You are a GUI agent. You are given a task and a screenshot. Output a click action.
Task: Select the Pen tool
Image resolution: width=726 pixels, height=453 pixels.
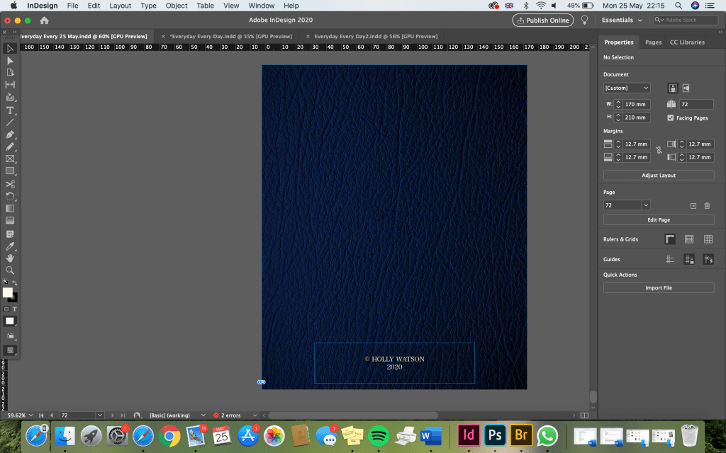[x=10, y=134]
